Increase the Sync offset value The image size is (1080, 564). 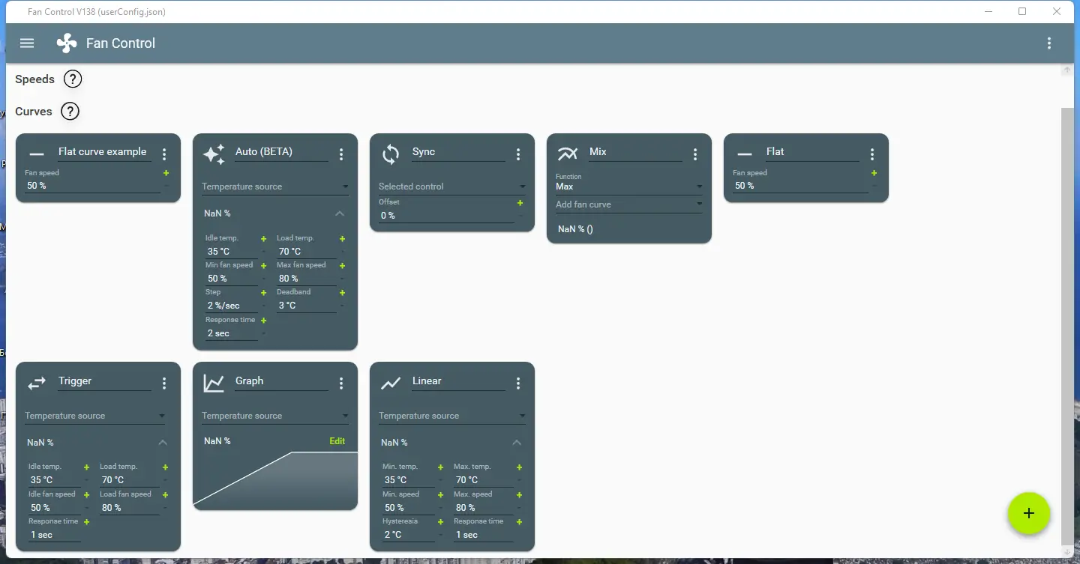tap(520, 203)
